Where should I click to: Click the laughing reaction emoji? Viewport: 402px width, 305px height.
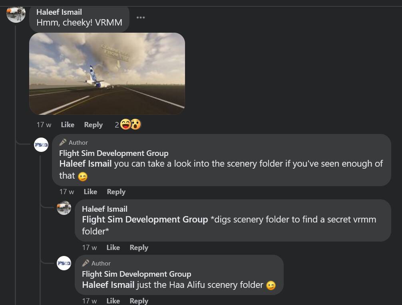[125, 124]
